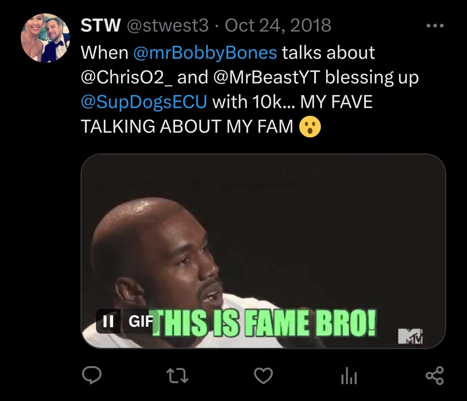Click the MTV logo watermark
467x401 pixels.
coord(410,337)
